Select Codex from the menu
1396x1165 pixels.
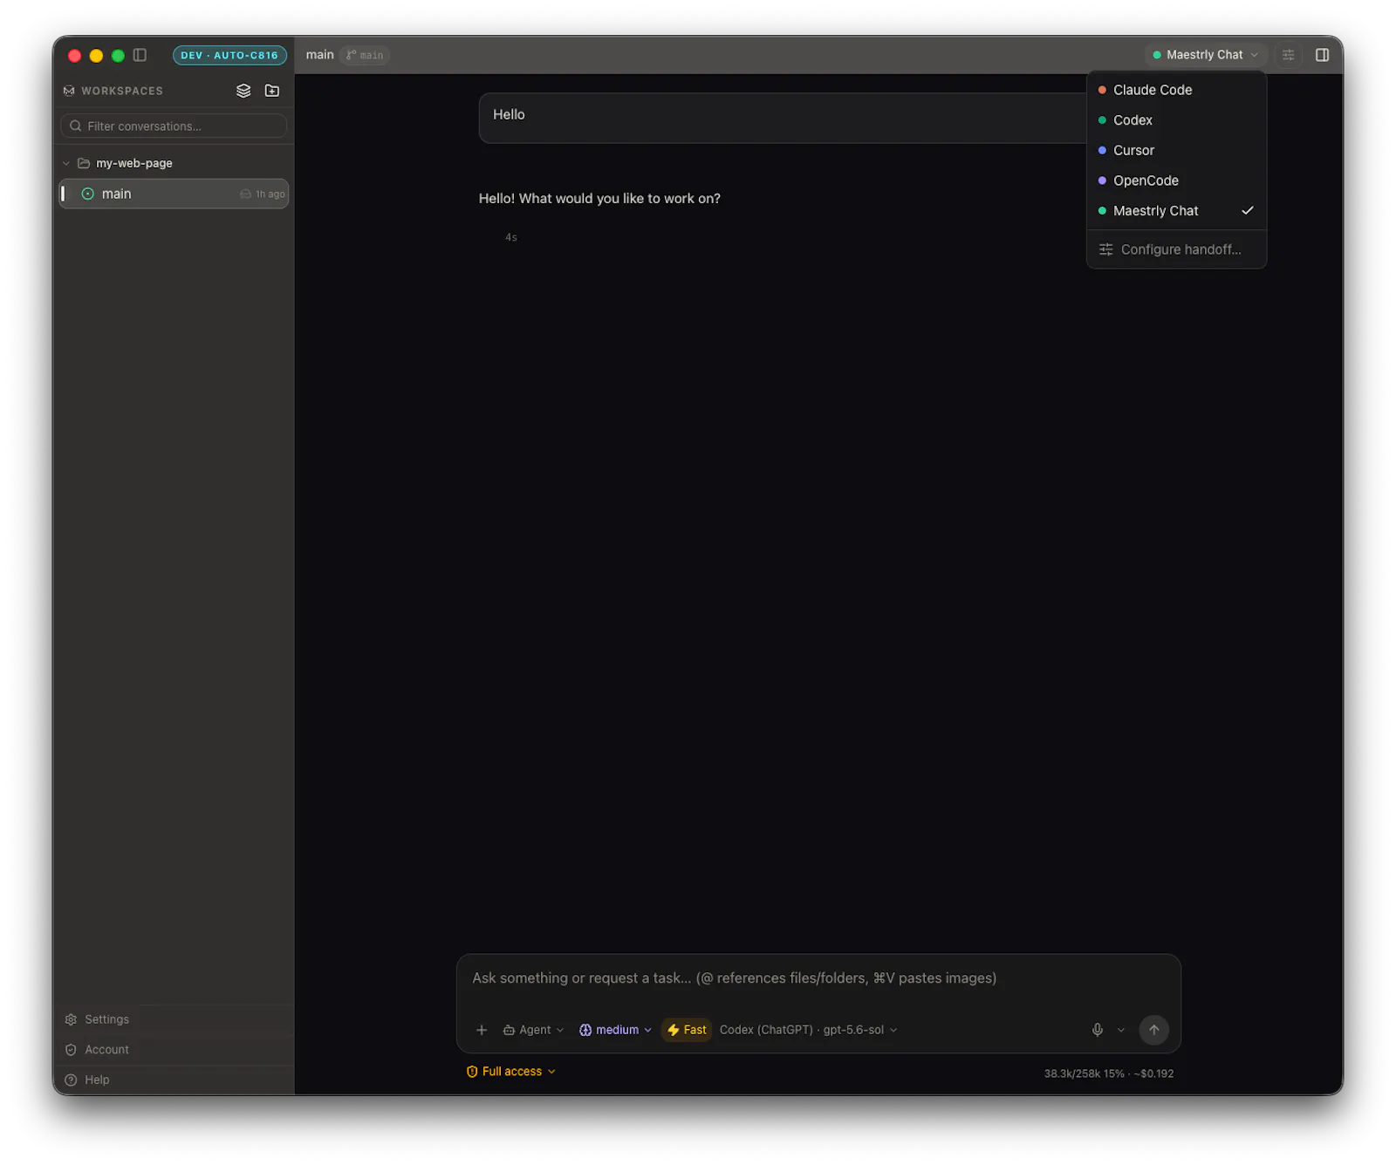click(x=1176, y=120)
